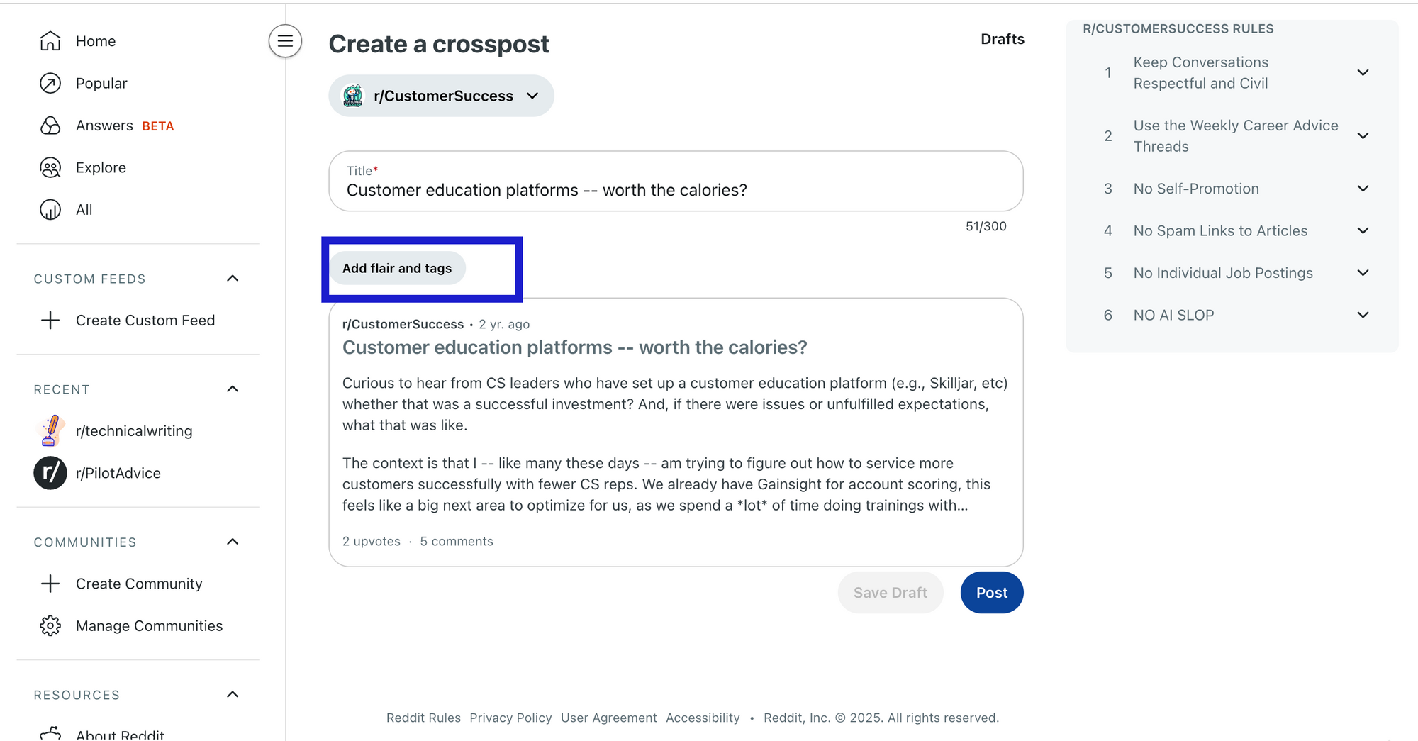Open the Popular feed icon
Screen dimensions: 1418x741
pyautogui.click(x=50, y=83)
